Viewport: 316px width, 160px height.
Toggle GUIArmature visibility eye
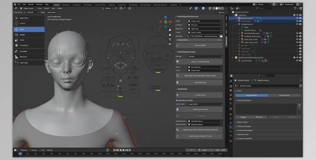pos(297,61)
